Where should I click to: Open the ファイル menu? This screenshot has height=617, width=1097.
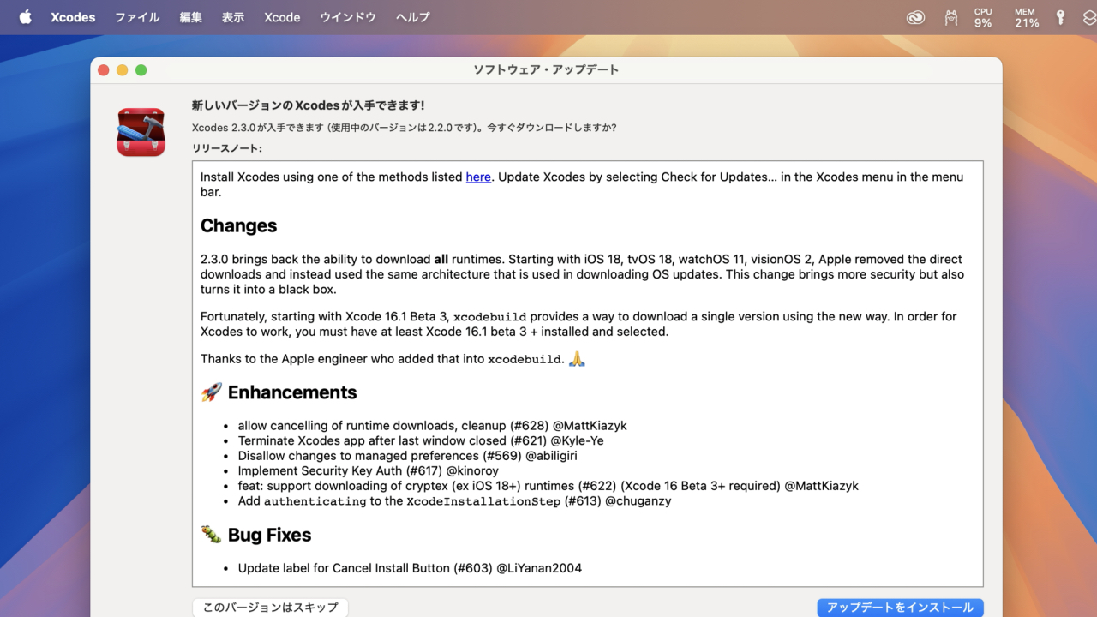[x=137, y=17]
